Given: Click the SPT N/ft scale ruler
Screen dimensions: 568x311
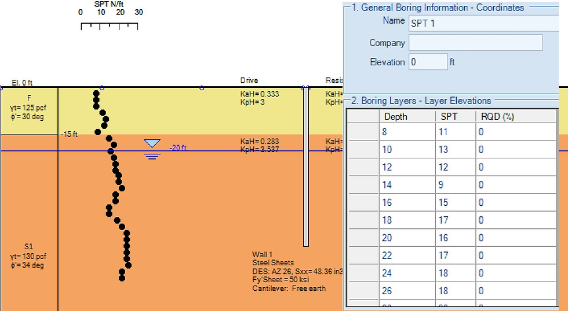Looking at the screenshot, I should tap(110, 25).
